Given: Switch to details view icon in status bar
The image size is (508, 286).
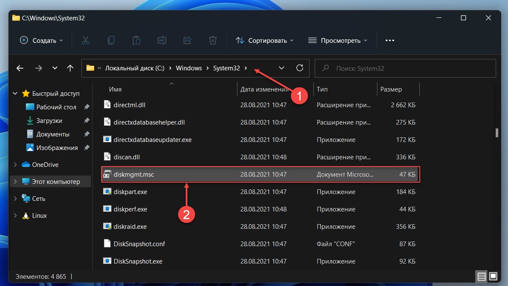Looking at the screenshot, I should pos(481,277).
